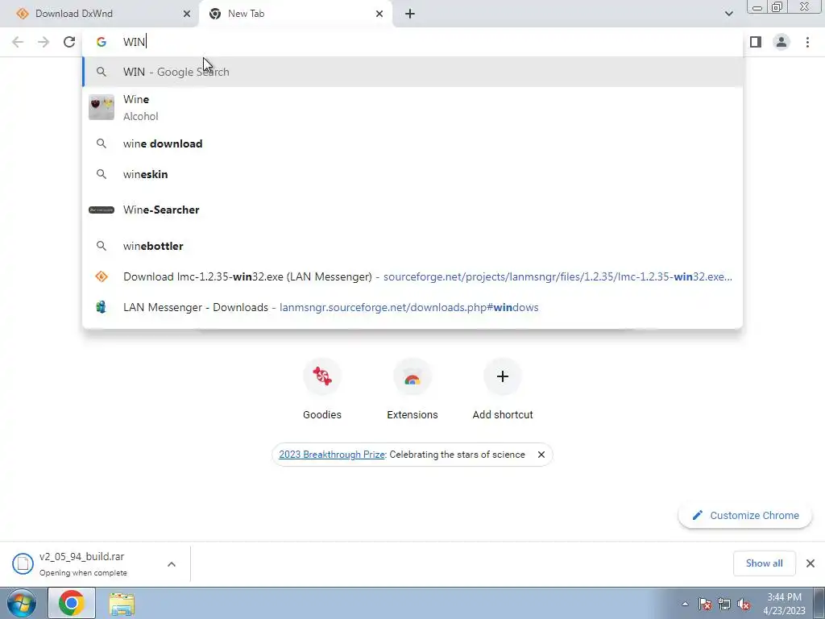Click the Wine thumbnail image
825x619 pixels.
click(102, 107)
